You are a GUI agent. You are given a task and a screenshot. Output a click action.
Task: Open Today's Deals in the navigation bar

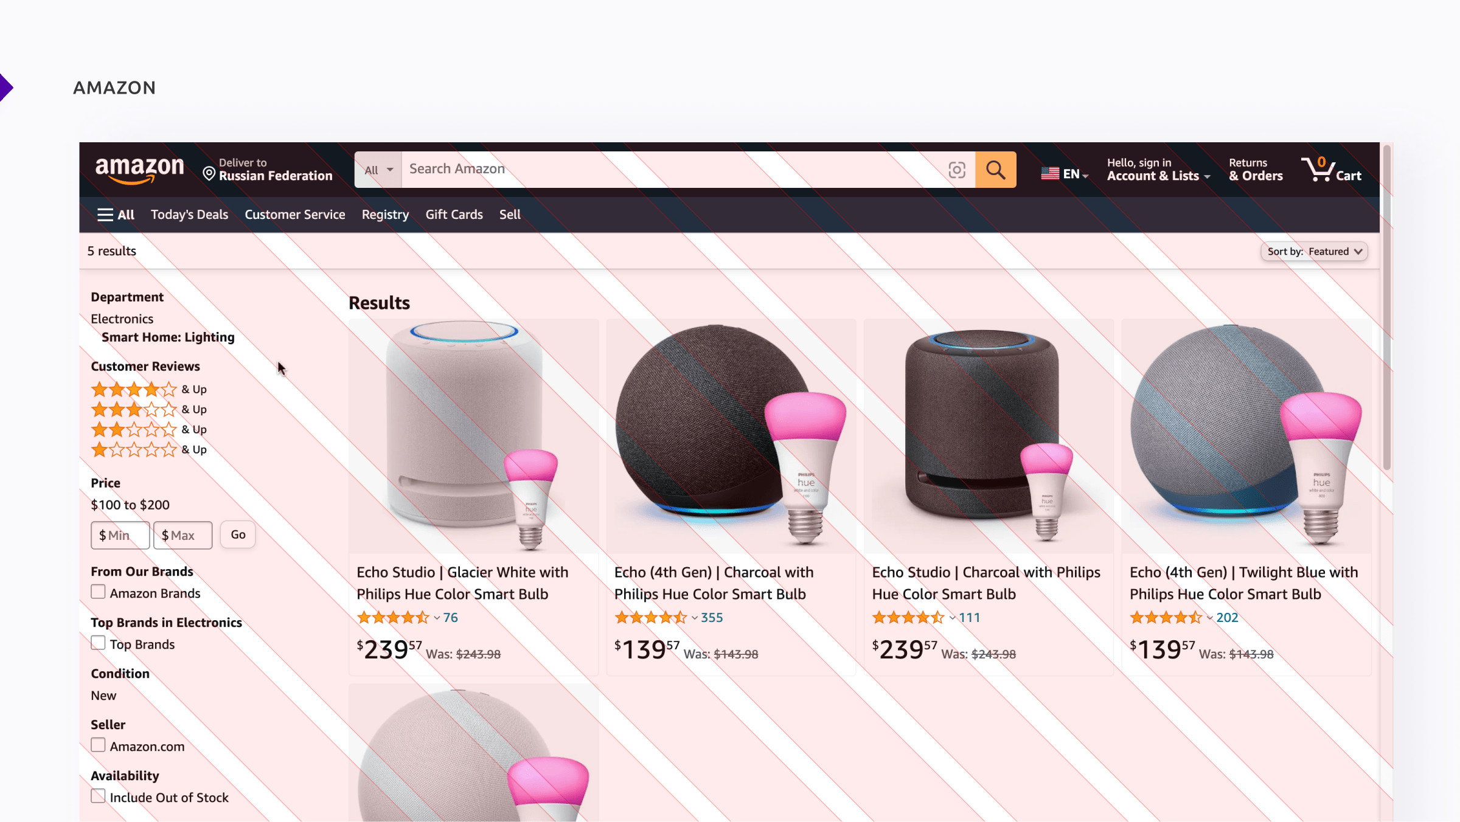tap(189, 215)
